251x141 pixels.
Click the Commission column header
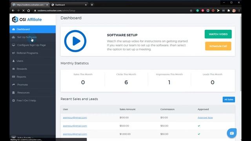coord(167,109)
